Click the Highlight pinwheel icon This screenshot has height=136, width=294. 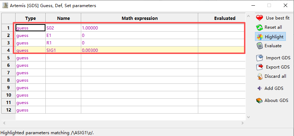tap(260, 37)
